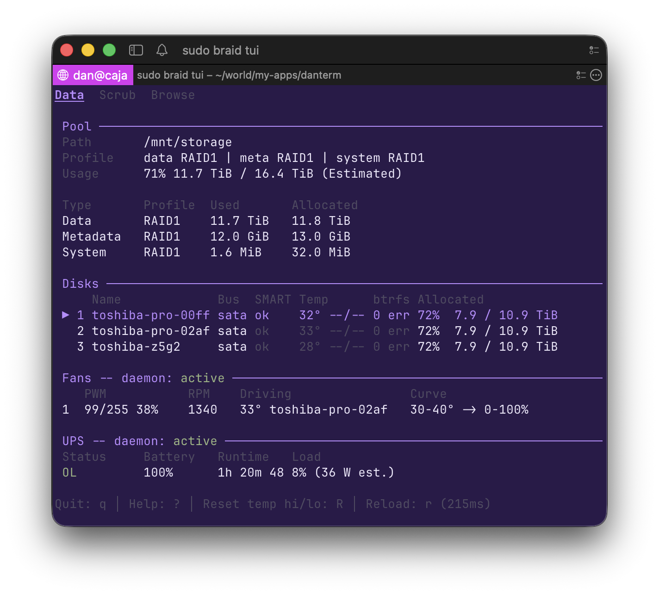
Task: Click the runtime 1h 20m 48 value
Action: click(x=251, y=473)
